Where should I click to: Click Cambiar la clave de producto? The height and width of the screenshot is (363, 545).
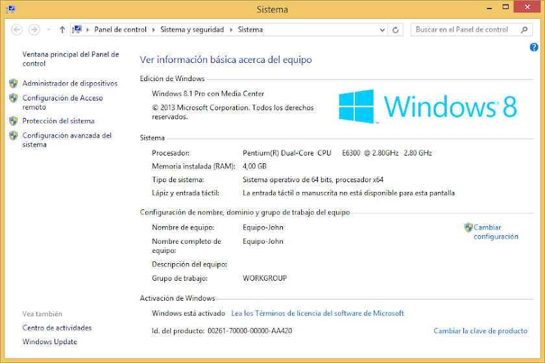[480, 331]
